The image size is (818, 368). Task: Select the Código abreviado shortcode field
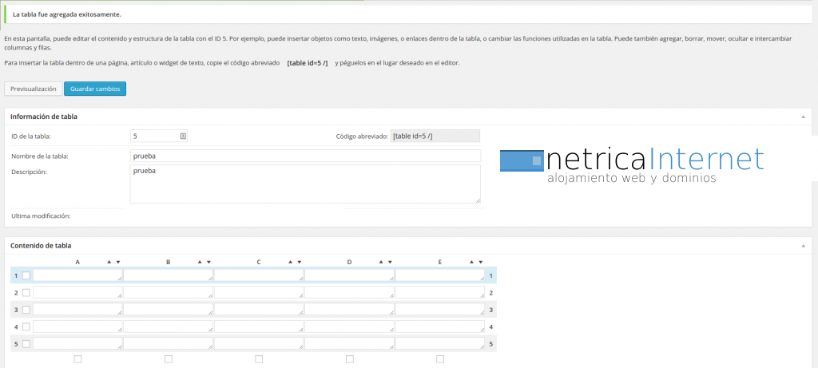[x=435, y=137]
